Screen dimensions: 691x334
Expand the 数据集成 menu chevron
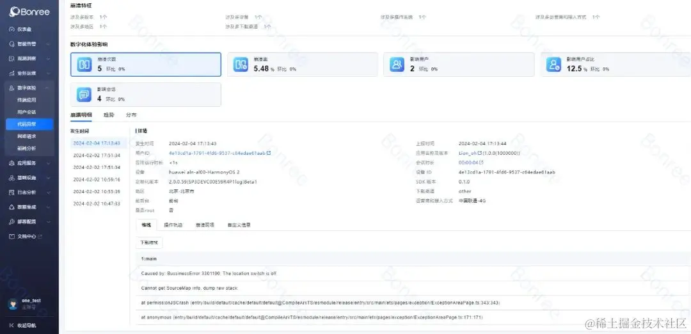pyautogui.click(x=47, y=207)
